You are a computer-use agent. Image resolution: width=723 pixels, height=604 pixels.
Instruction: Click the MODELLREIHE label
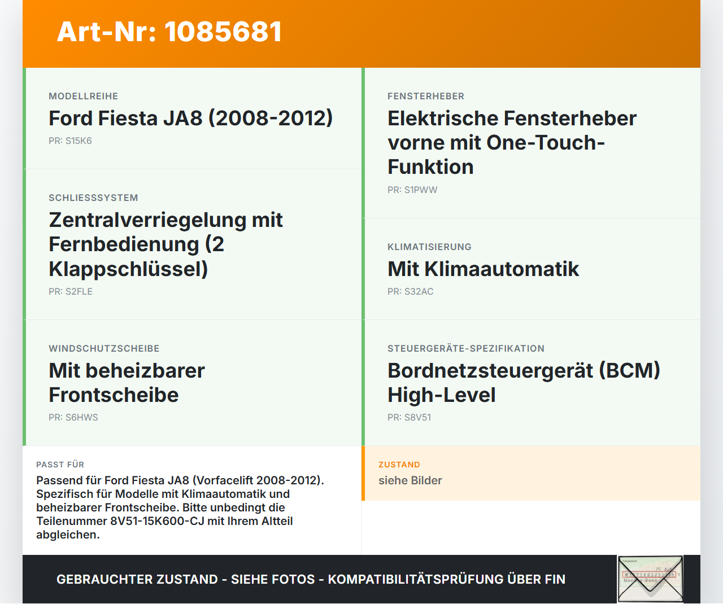coord(84,97)
